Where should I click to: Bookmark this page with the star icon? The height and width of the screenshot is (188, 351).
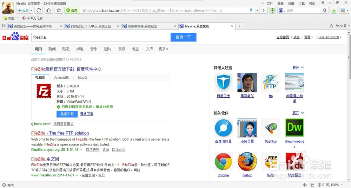point(59,10)
